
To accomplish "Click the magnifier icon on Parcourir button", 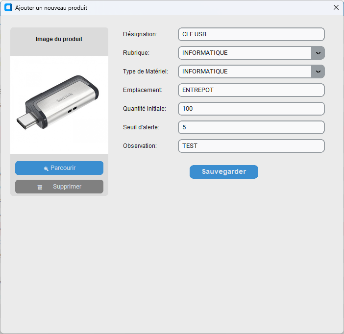I will tap(46, 168).
